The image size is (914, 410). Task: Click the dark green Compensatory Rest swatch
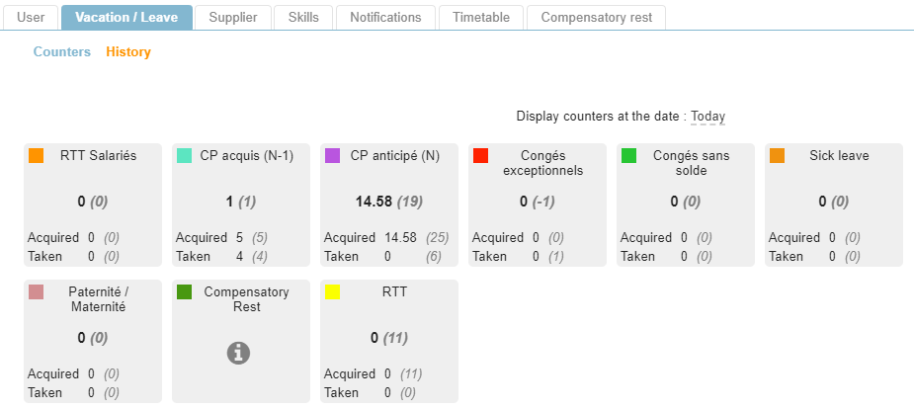pos(185,292)
